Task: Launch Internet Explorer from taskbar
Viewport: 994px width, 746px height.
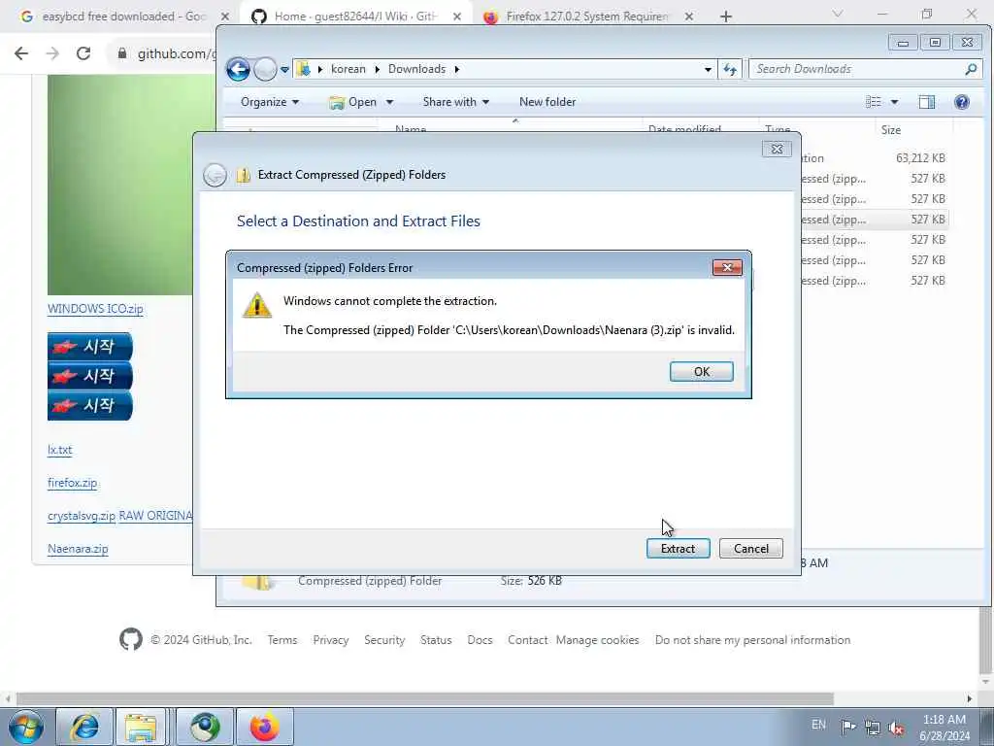Action: (85, 727)
